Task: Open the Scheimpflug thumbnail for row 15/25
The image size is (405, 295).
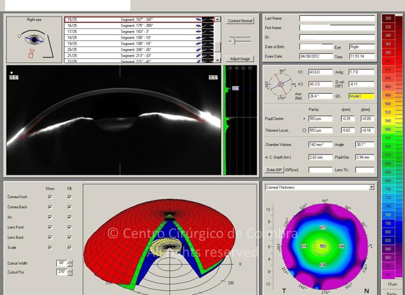Action: 208,19
